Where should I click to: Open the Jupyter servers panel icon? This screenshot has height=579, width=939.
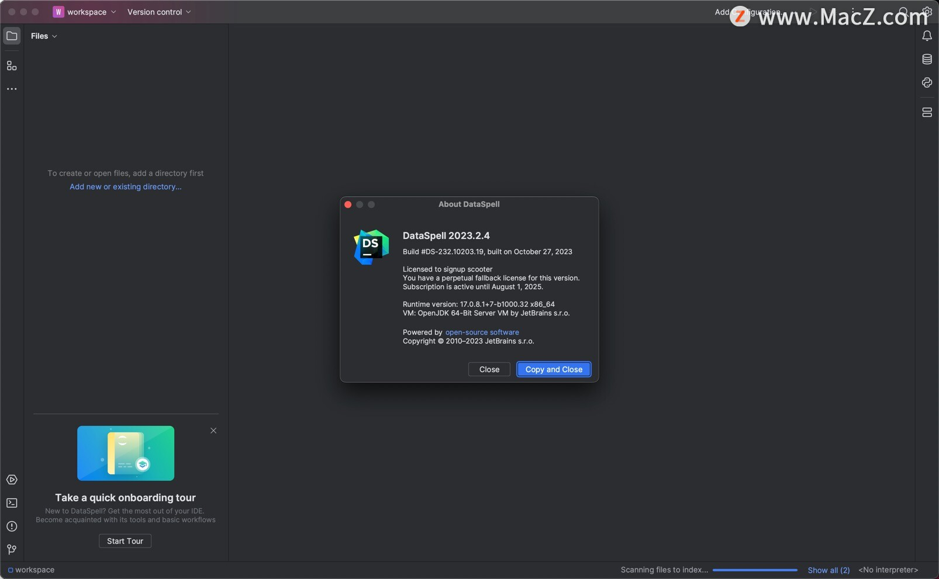pos(927,112)
